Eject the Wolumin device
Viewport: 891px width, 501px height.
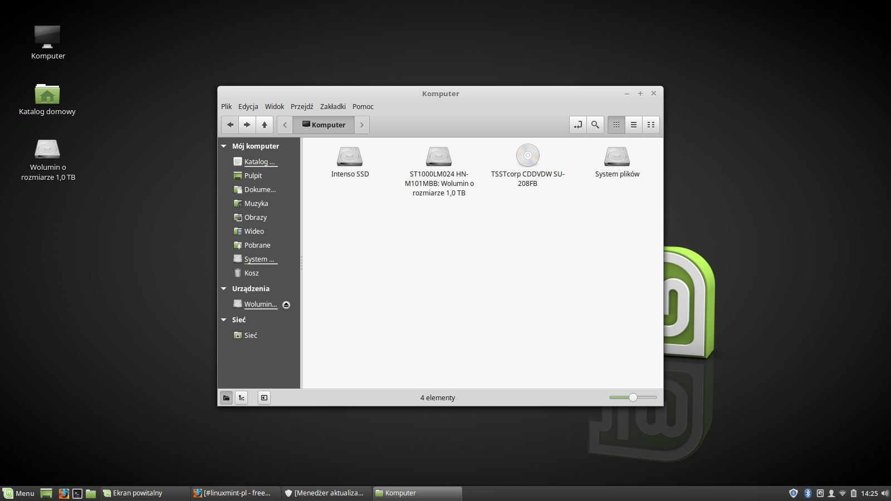pyautogui.click(x=286, y=304)
